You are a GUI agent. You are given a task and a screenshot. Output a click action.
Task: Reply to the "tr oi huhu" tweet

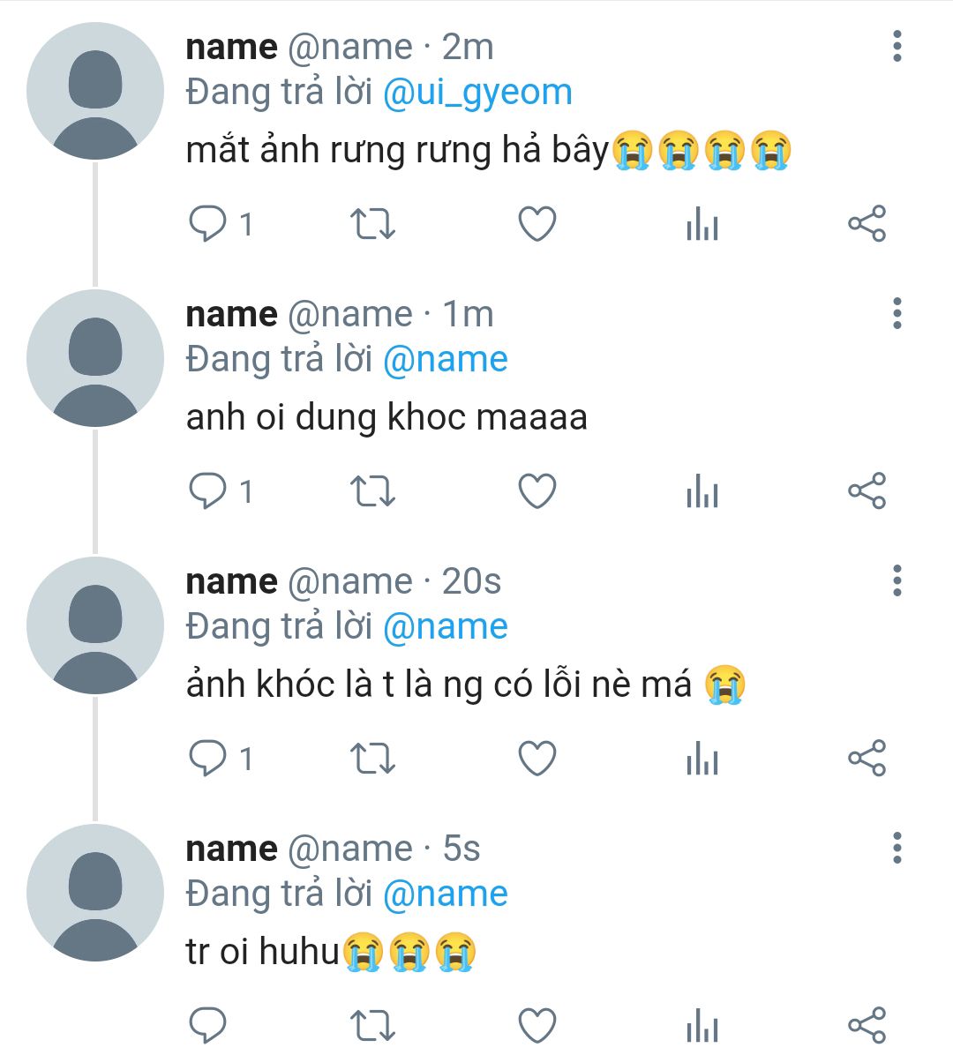pos(208,1025)
